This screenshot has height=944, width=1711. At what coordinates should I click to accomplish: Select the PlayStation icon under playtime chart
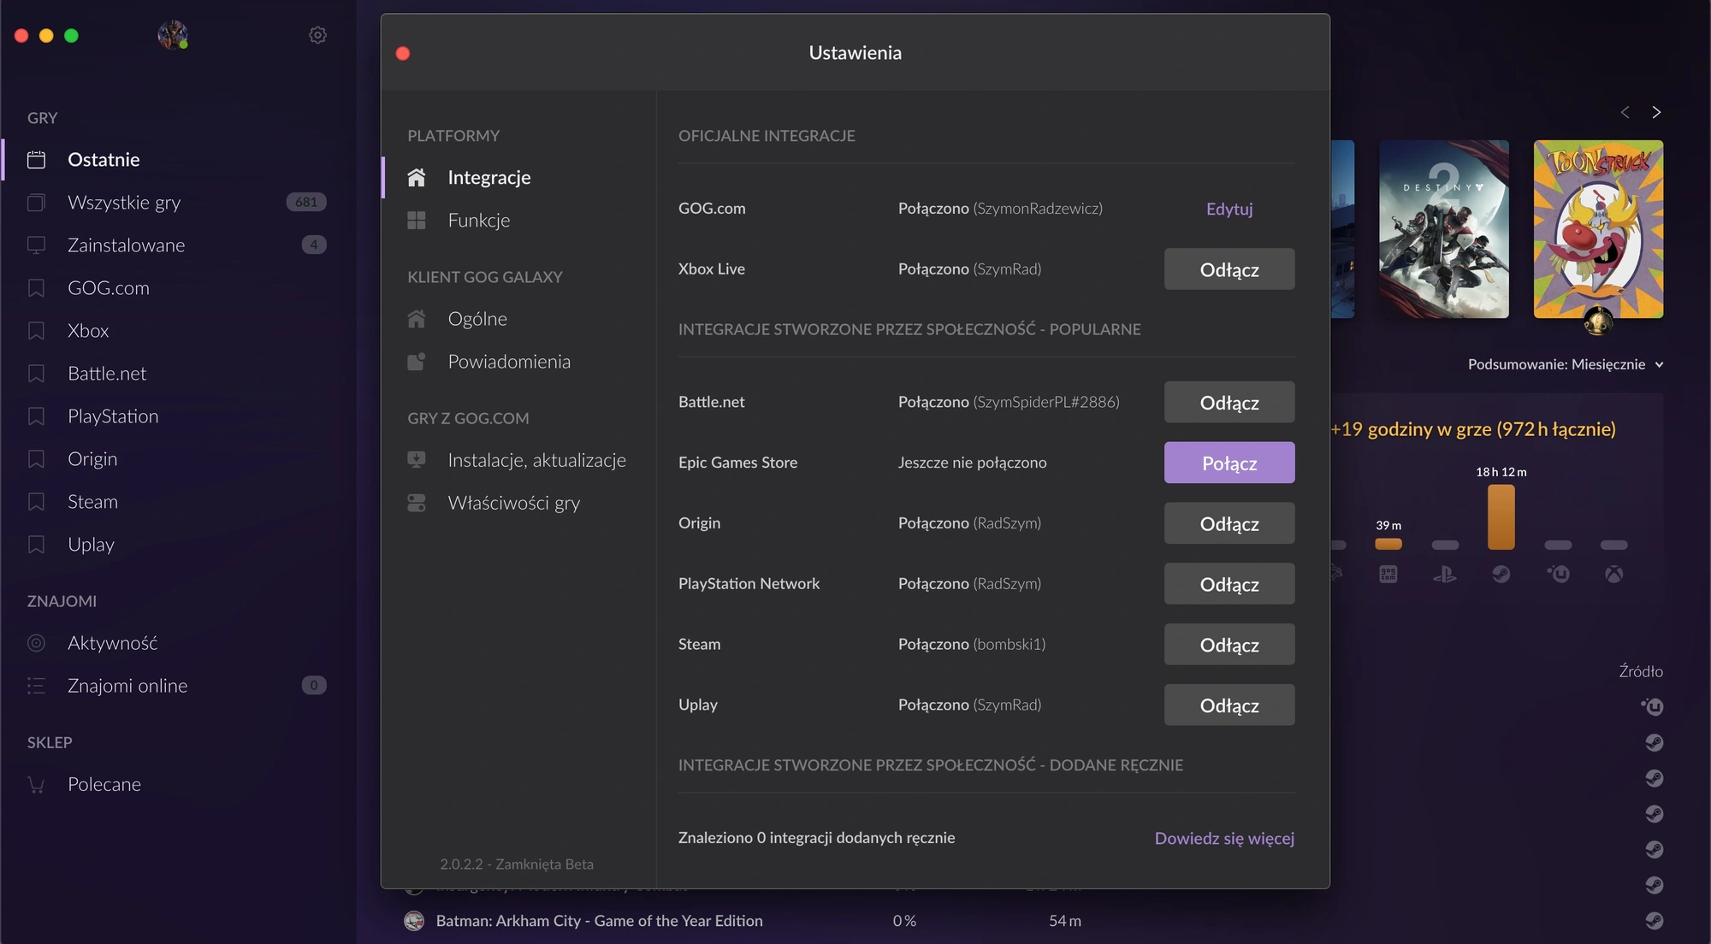tap(1445, 575)
